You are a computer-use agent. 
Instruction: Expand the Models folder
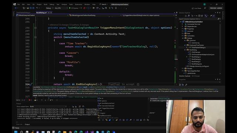183,69
